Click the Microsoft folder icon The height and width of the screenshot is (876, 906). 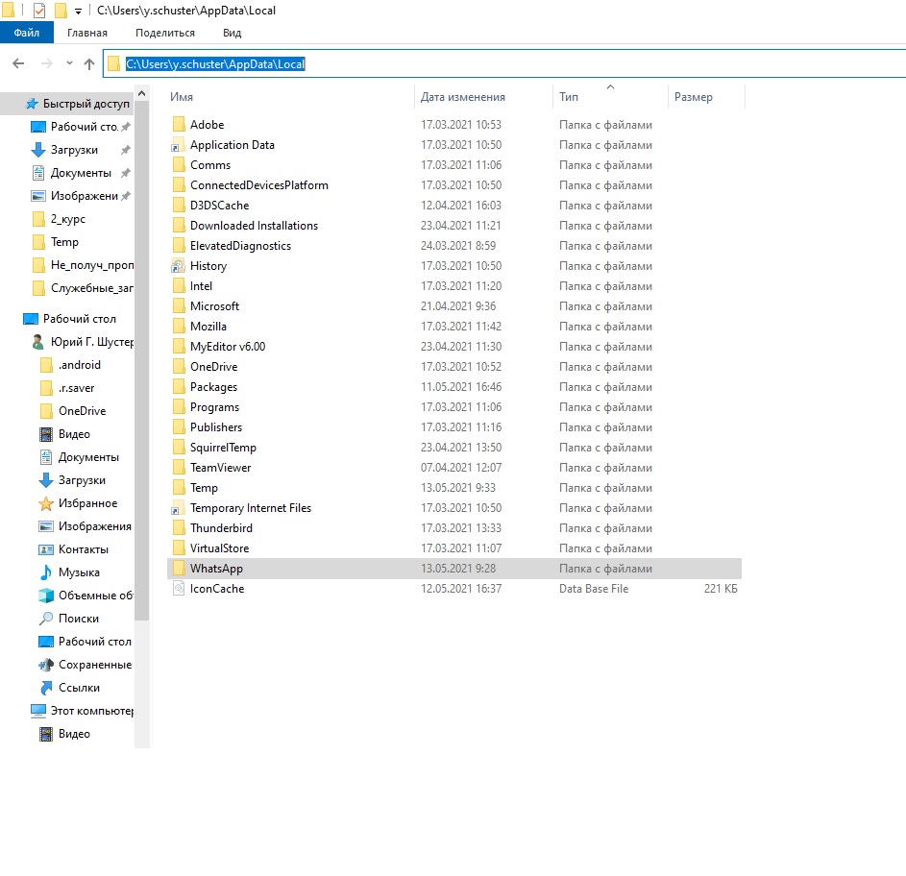(179, 306)
